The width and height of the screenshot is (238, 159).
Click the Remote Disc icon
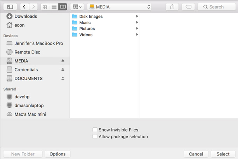click(x=9, y=52)
